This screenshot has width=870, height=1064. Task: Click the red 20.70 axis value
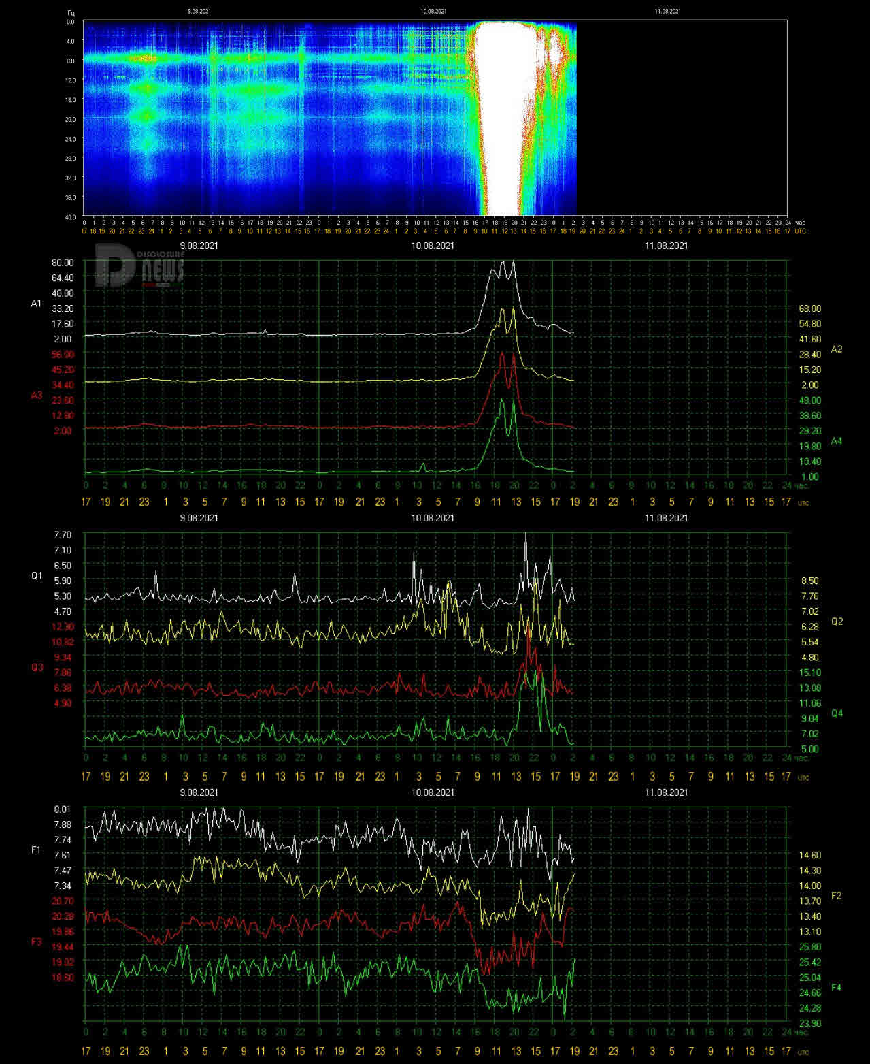coord(63,901)
